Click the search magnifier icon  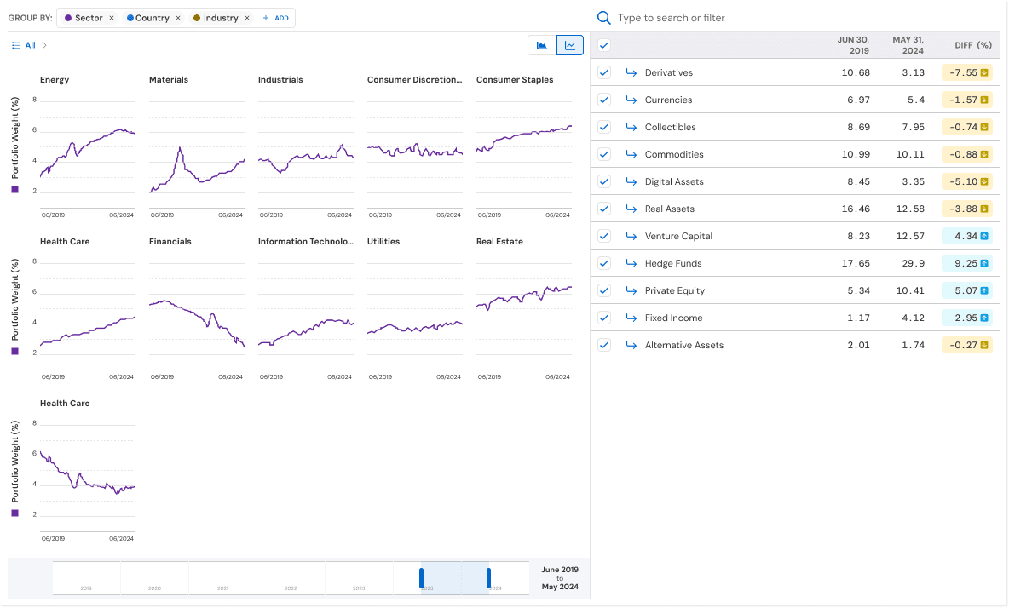pyautogui.click(x=604, y=18)
